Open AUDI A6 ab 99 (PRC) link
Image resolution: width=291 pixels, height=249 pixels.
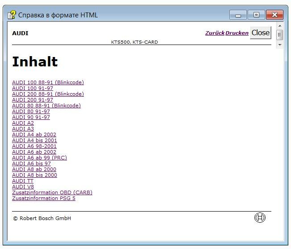(39, 158)
